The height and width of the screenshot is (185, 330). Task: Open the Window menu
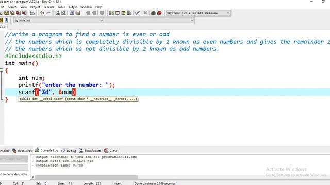[86, 7]
